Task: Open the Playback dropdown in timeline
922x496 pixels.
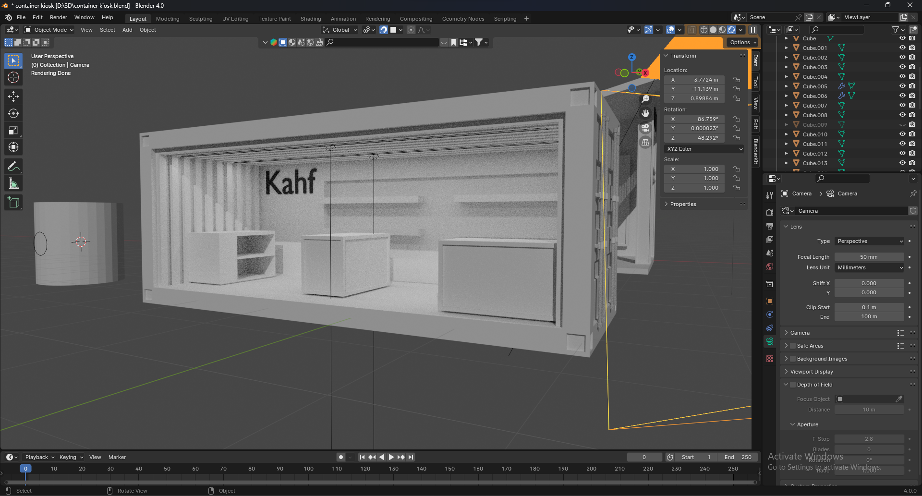Action: coord(40,457)
